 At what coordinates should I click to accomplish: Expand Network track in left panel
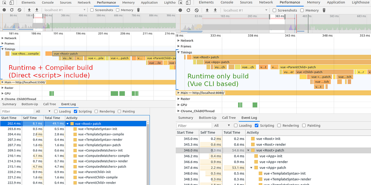3,38
